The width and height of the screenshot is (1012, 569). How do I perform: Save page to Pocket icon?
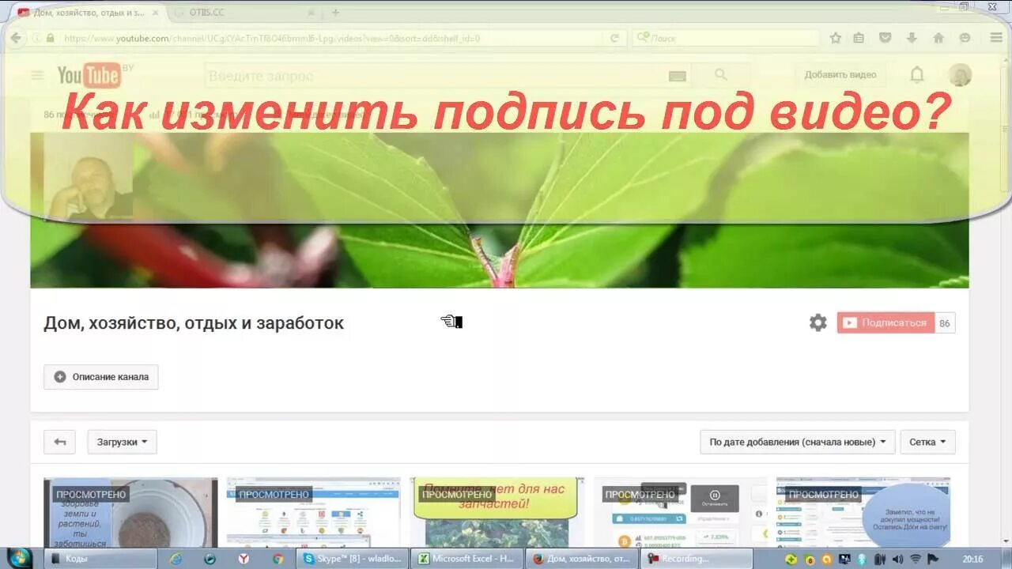[x=885, y=38]
